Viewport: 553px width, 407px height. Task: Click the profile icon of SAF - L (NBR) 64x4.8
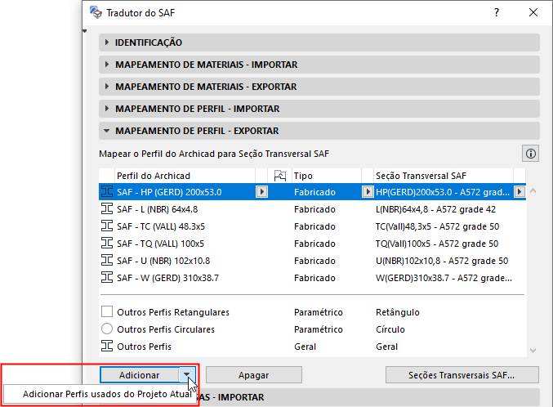(107, 209)
